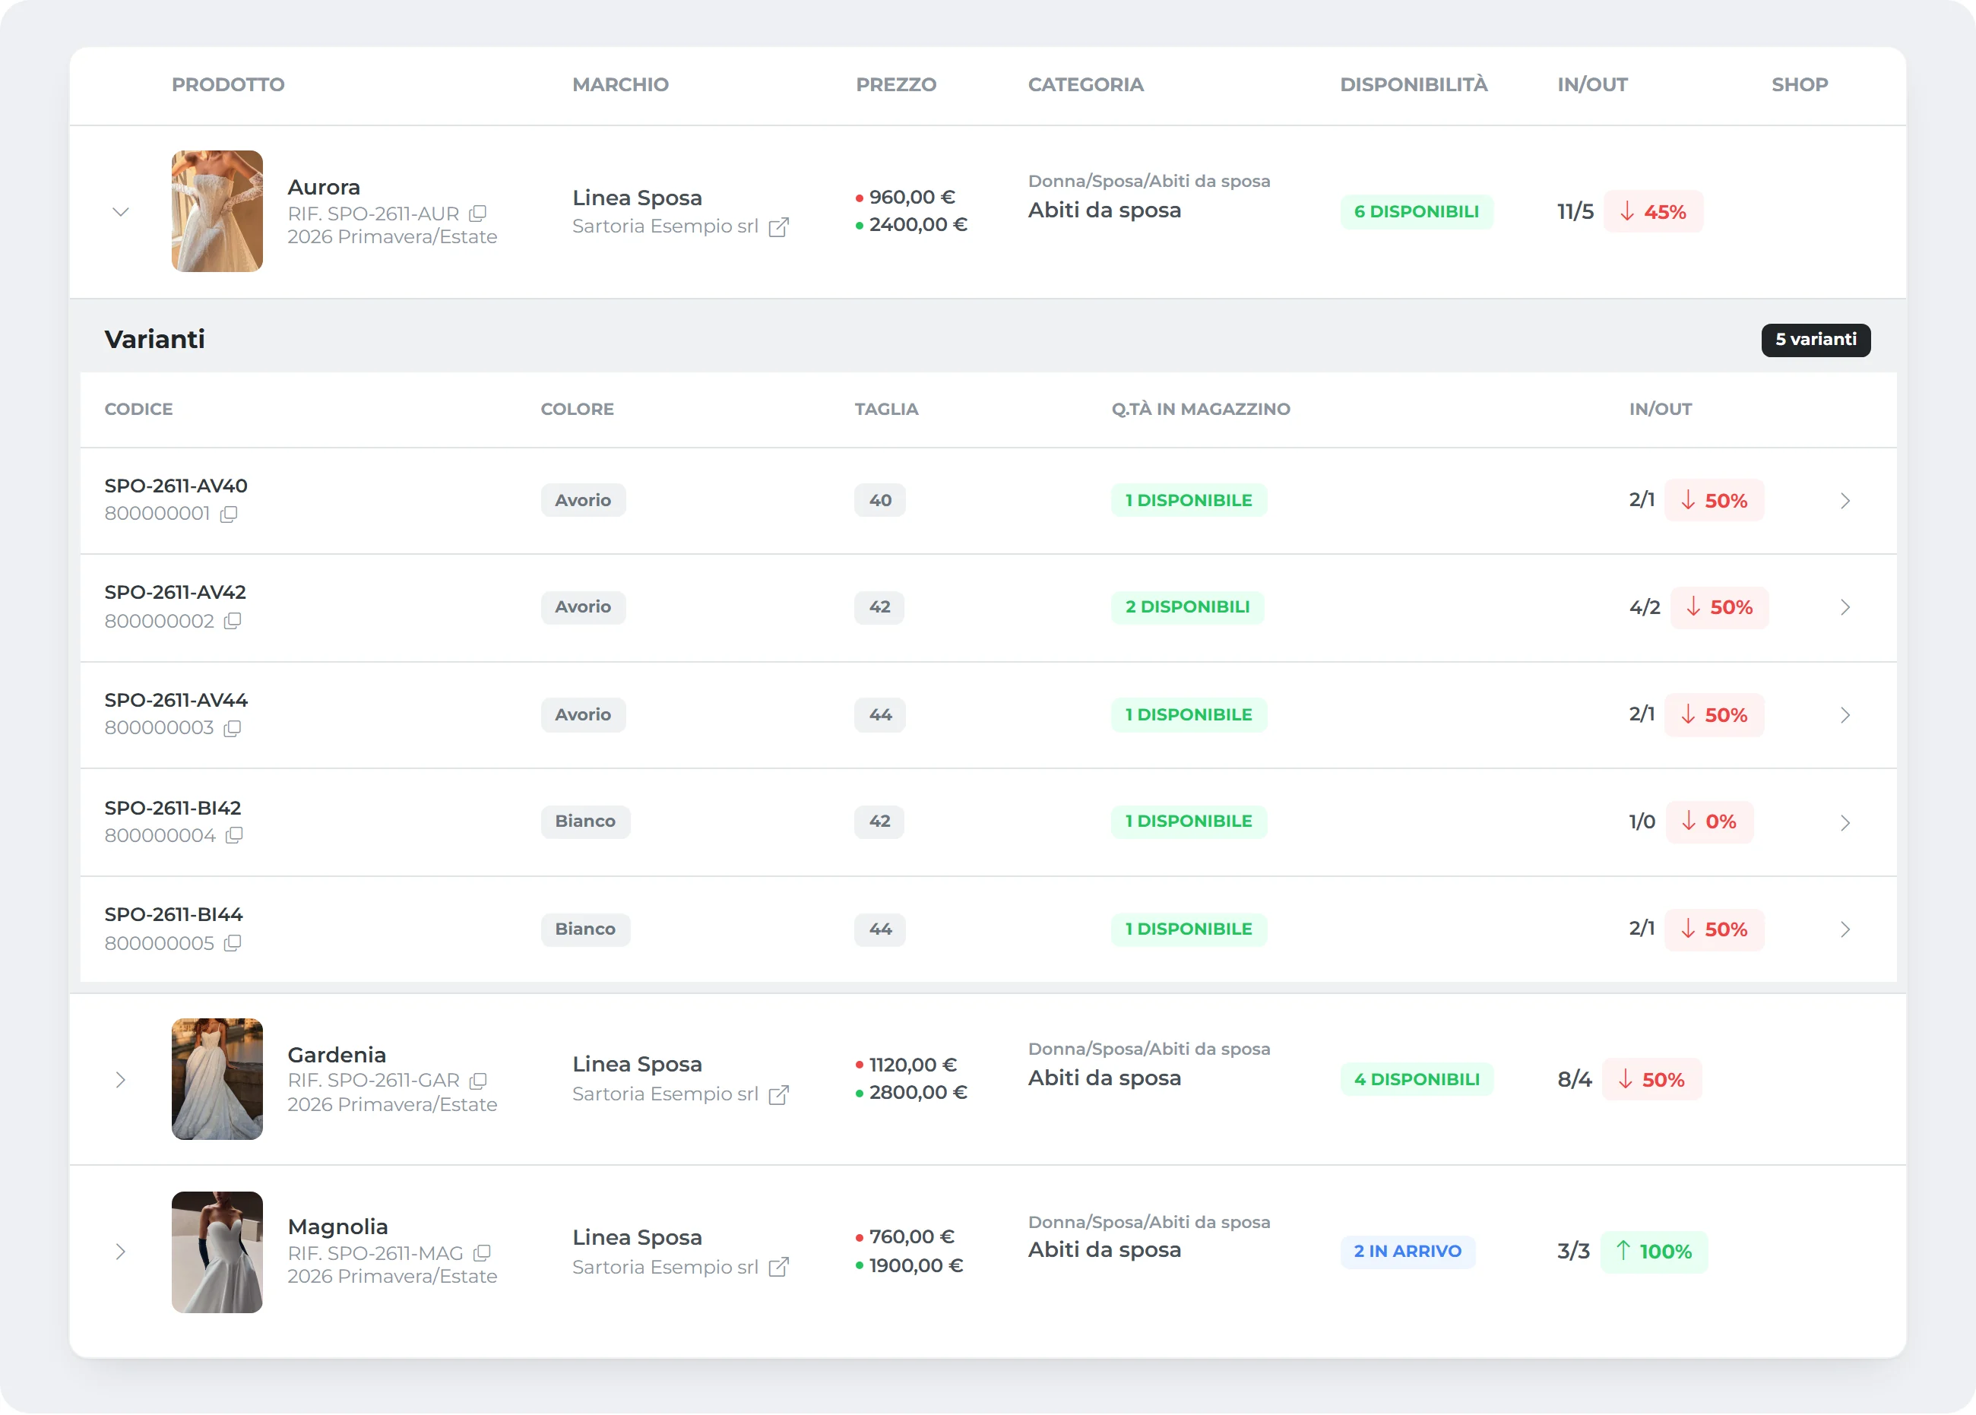Expand the Gardenia product row

pos(121,1081)
